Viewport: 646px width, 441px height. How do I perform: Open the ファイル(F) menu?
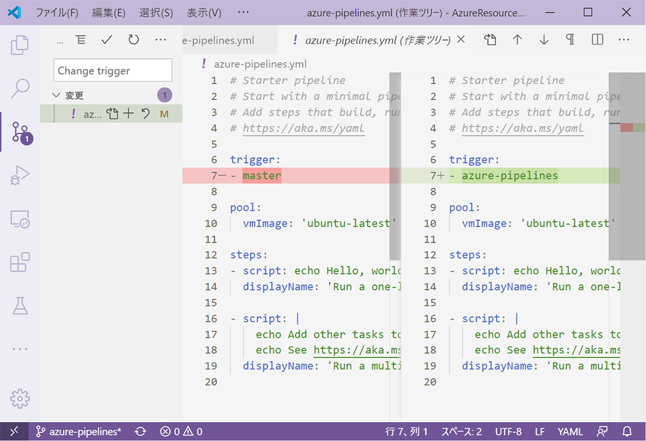(57, 13)
